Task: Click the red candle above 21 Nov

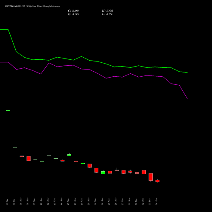Action: (96, 170)
